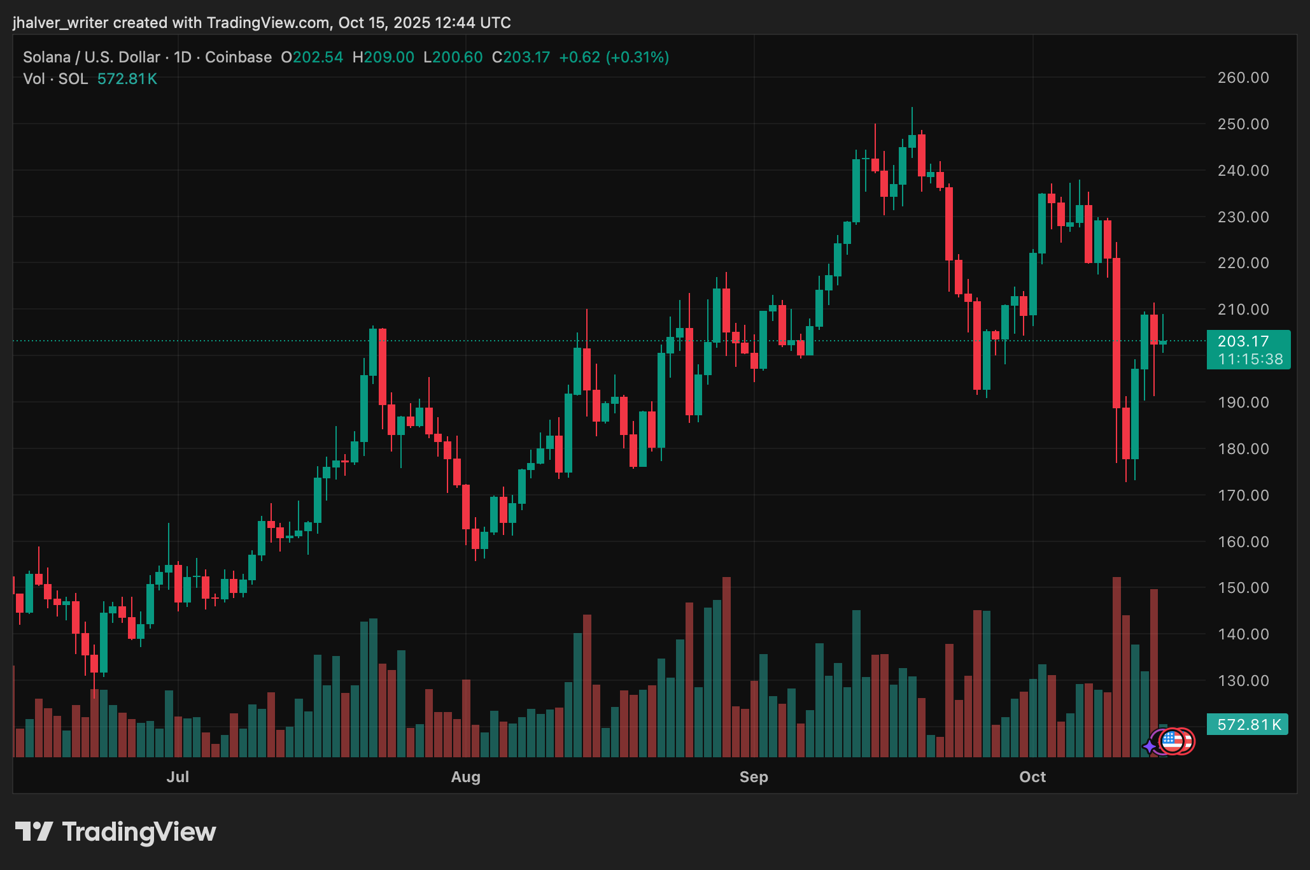The image size is (1310, 870).
Task: Click the 1D interval in chart legend
Action: coord(183,57)
